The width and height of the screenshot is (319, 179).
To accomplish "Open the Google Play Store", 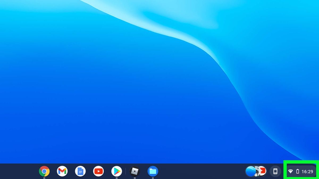I will (116, 171).
